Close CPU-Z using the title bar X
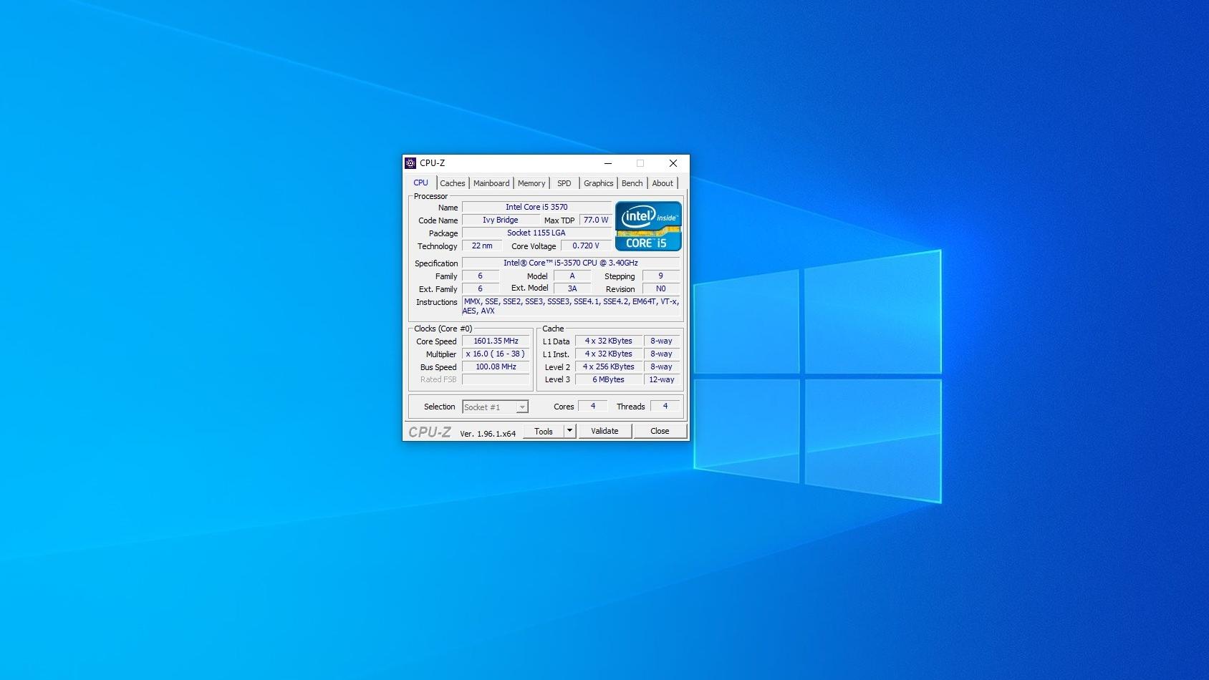The height and width of the screenshot is (680, 1209). [673, 163]
